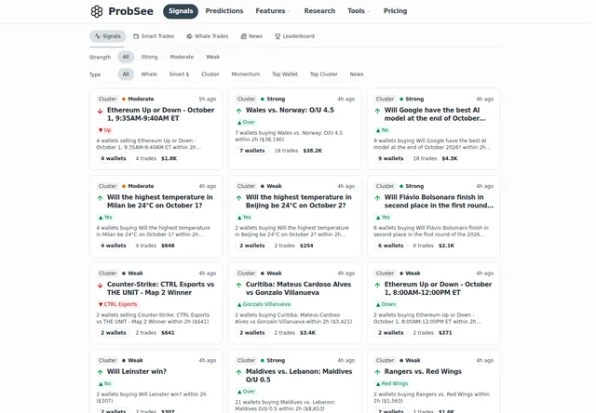596x413 pixels.
Task: Open the Wales vs. Norway O/U 4.5 signal
Action: coord(290,110)
